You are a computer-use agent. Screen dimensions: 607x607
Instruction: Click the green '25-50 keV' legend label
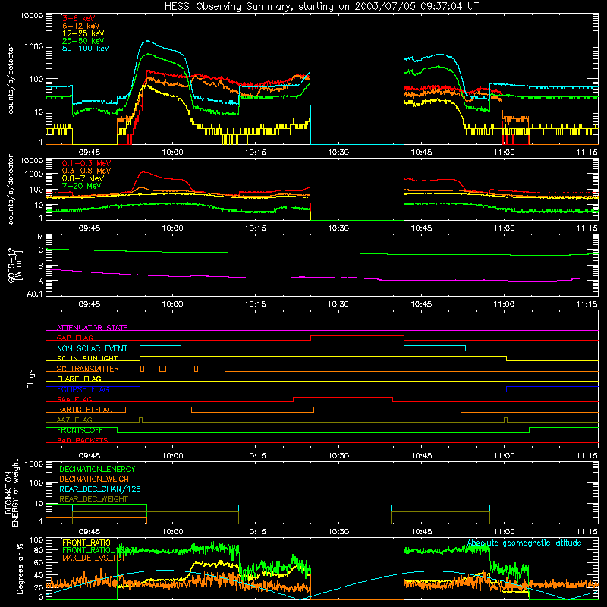[83, 41]
